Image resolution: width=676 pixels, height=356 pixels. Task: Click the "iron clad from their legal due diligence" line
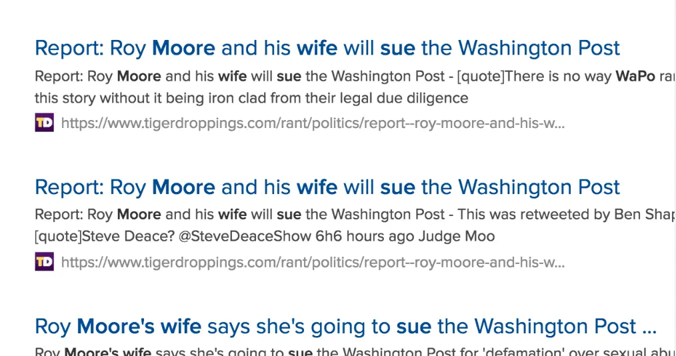pos(251,99)
